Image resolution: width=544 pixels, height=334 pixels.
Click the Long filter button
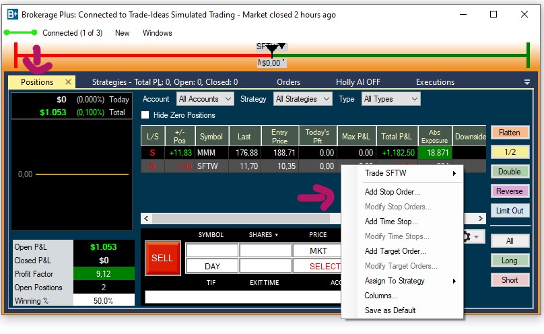coord(510,261)
